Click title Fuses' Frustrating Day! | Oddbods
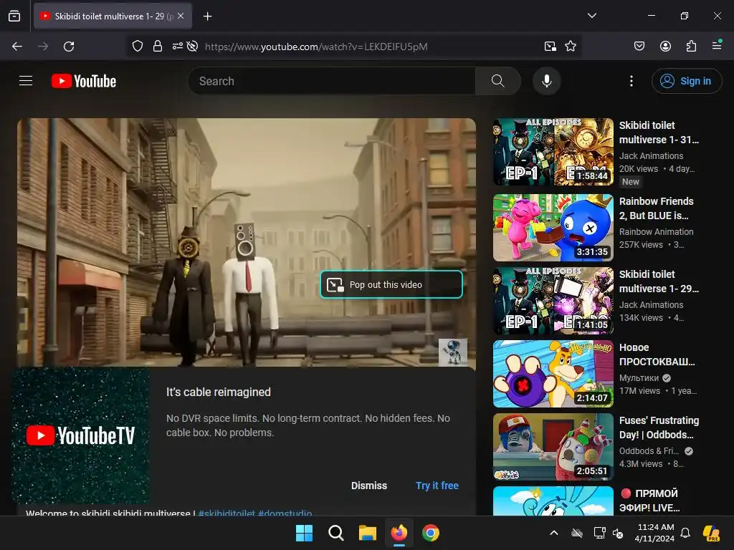The width and height of the screenshot is (734, 550). point(659,428)
